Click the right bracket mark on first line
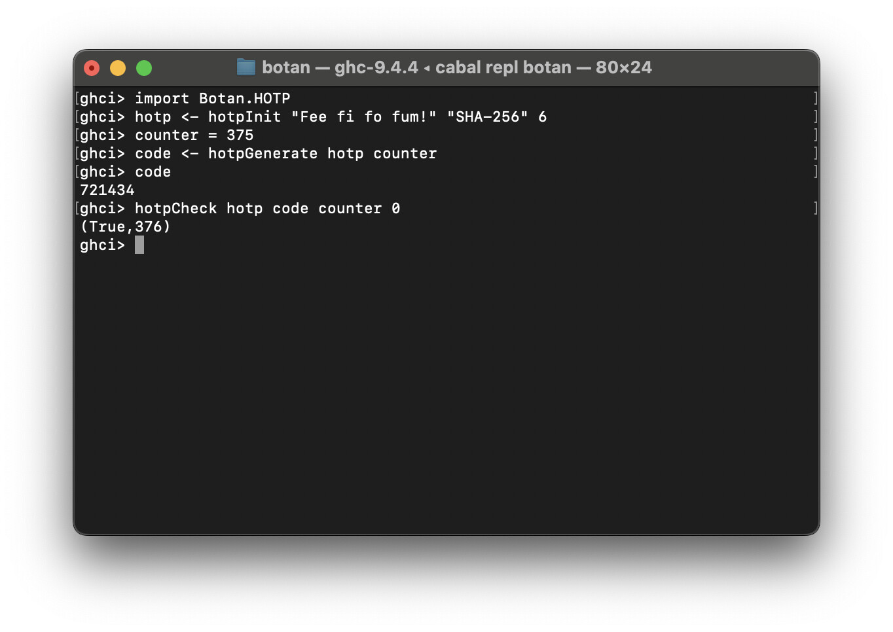The height and width of the screenshot is (632, 893). point(815,98)
